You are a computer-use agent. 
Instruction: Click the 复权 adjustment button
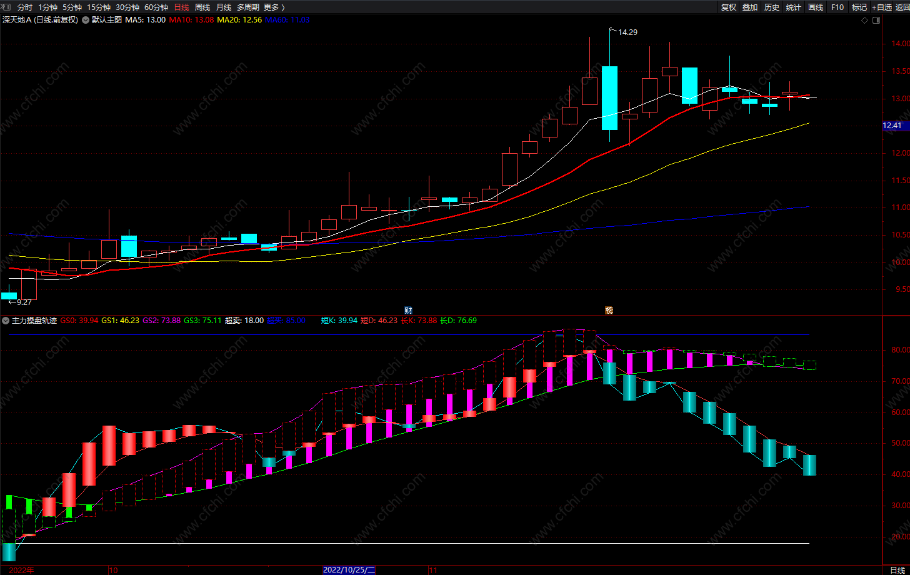729,7
